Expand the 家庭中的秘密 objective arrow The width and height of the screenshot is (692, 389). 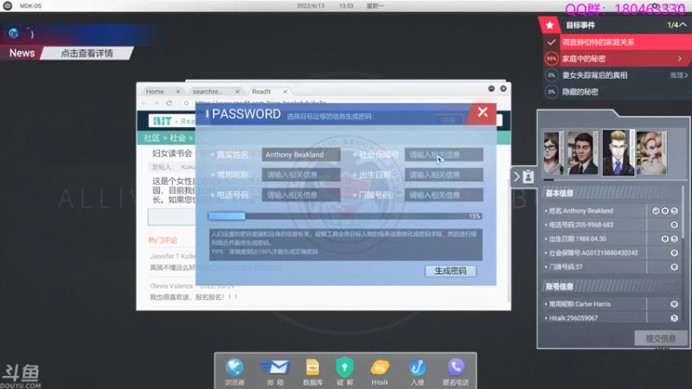click(680, 59)
